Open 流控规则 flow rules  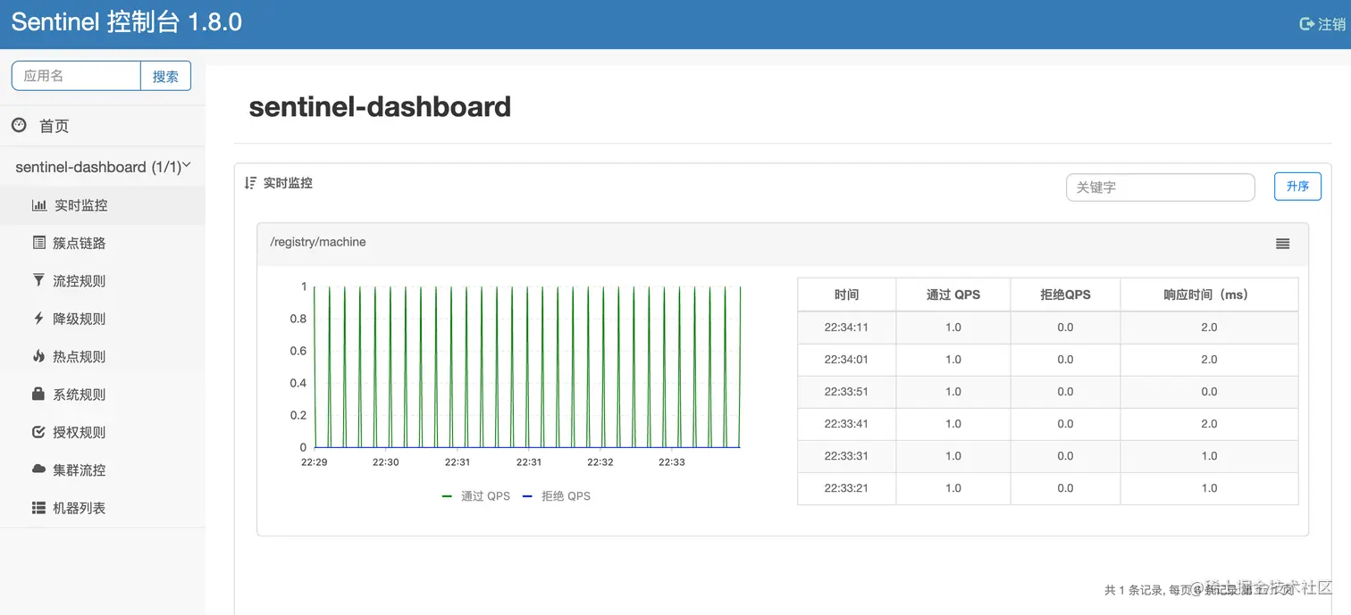click(103, 280)
